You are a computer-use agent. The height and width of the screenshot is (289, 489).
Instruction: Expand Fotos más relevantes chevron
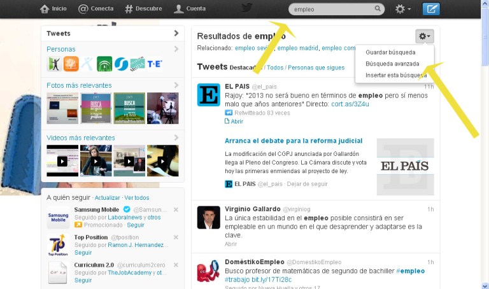(x=176, y=85)
